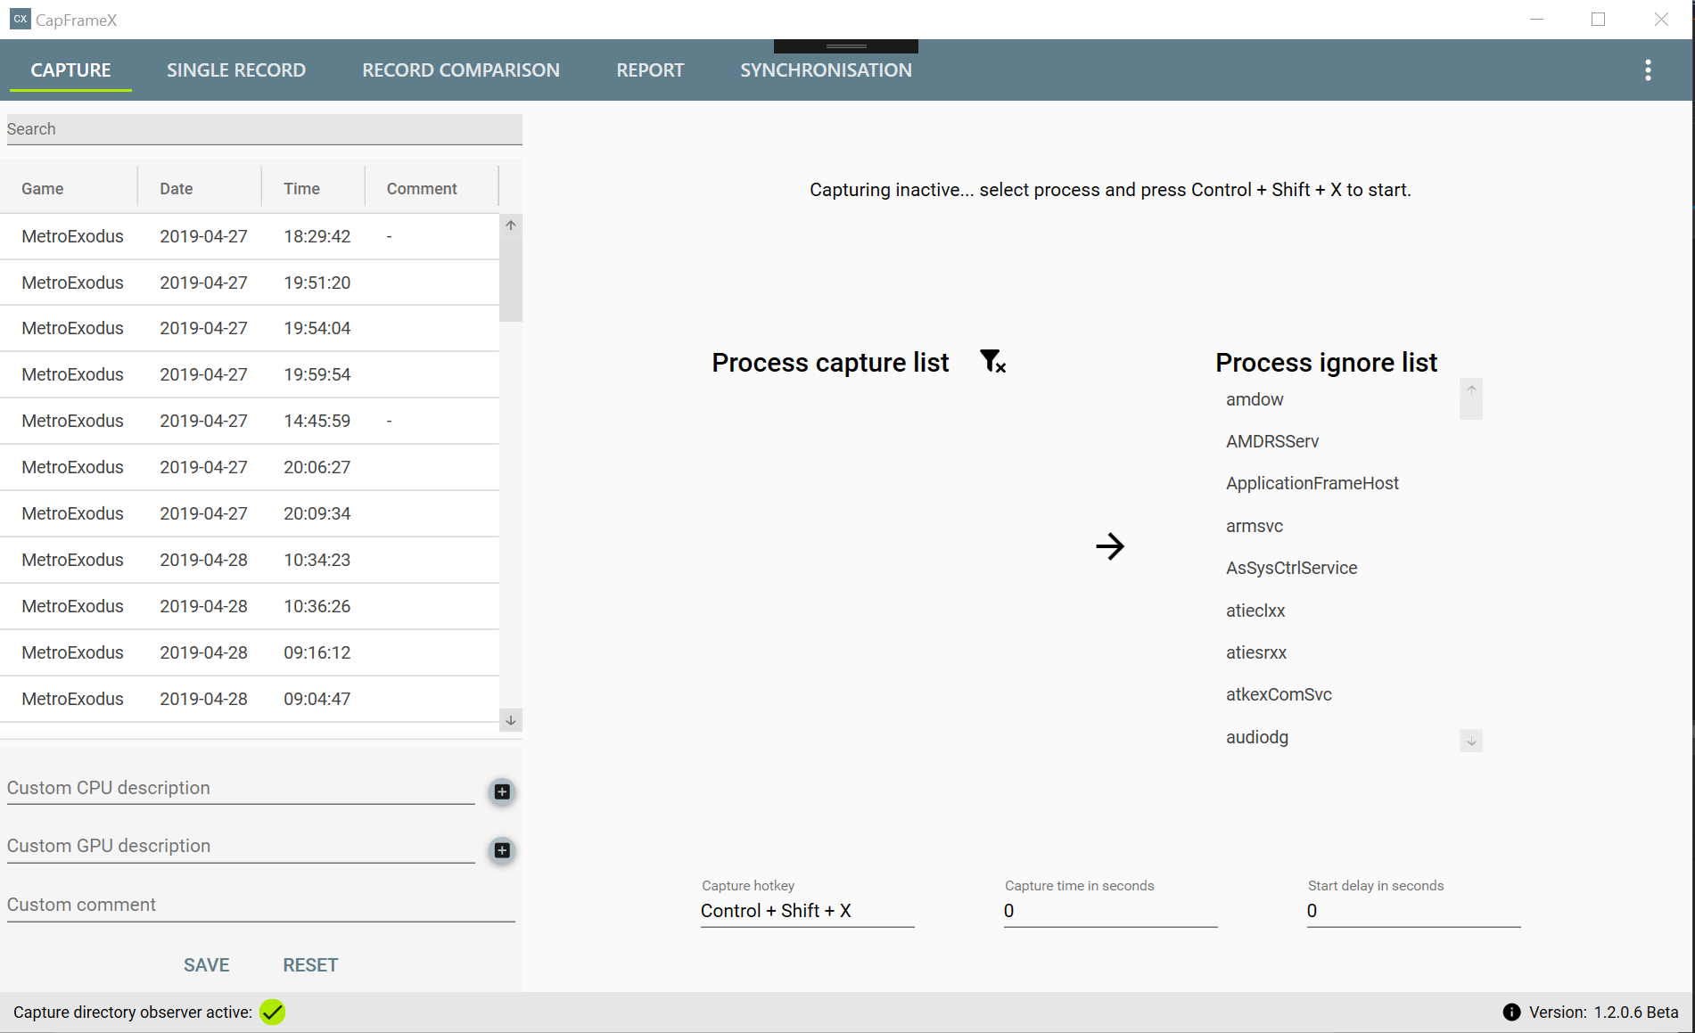Screen dimensions: 1695x1033
Task: Click the Custom comment field
Action: click(x=261, y=906)
